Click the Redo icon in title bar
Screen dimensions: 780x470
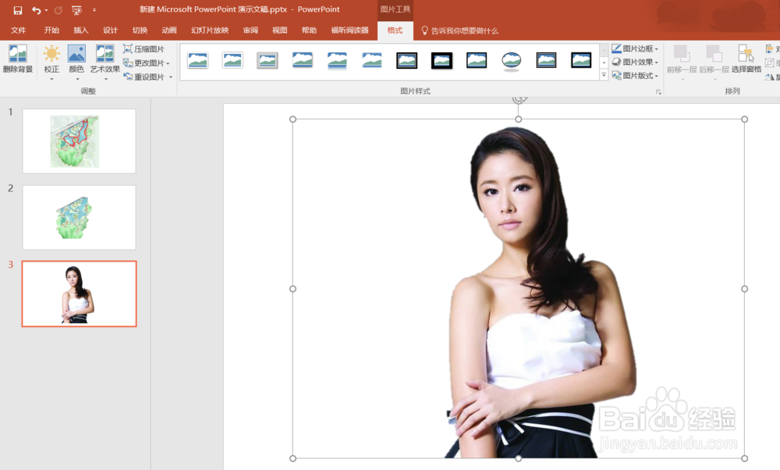[58, 10]
